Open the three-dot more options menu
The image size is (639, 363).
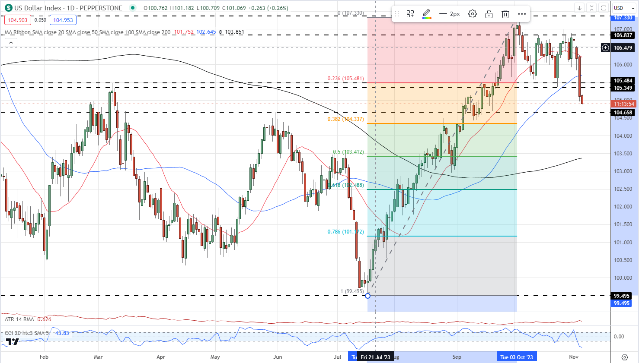pyautogui.click(x=522, y=14)
